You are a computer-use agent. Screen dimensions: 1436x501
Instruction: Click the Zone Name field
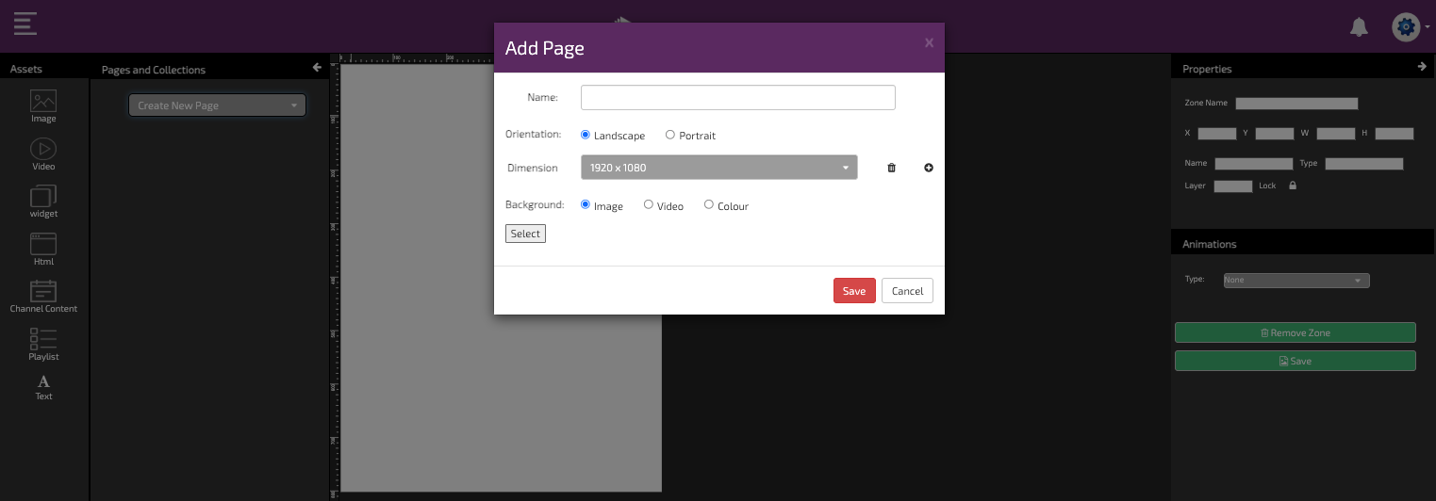(x=1296, y=104)
